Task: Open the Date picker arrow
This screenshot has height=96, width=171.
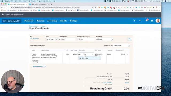Action: coord(56,39)
